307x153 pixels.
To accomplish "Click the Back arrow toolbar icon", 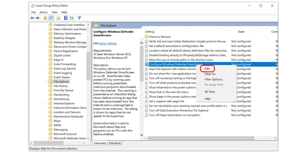I will [32, 18].
